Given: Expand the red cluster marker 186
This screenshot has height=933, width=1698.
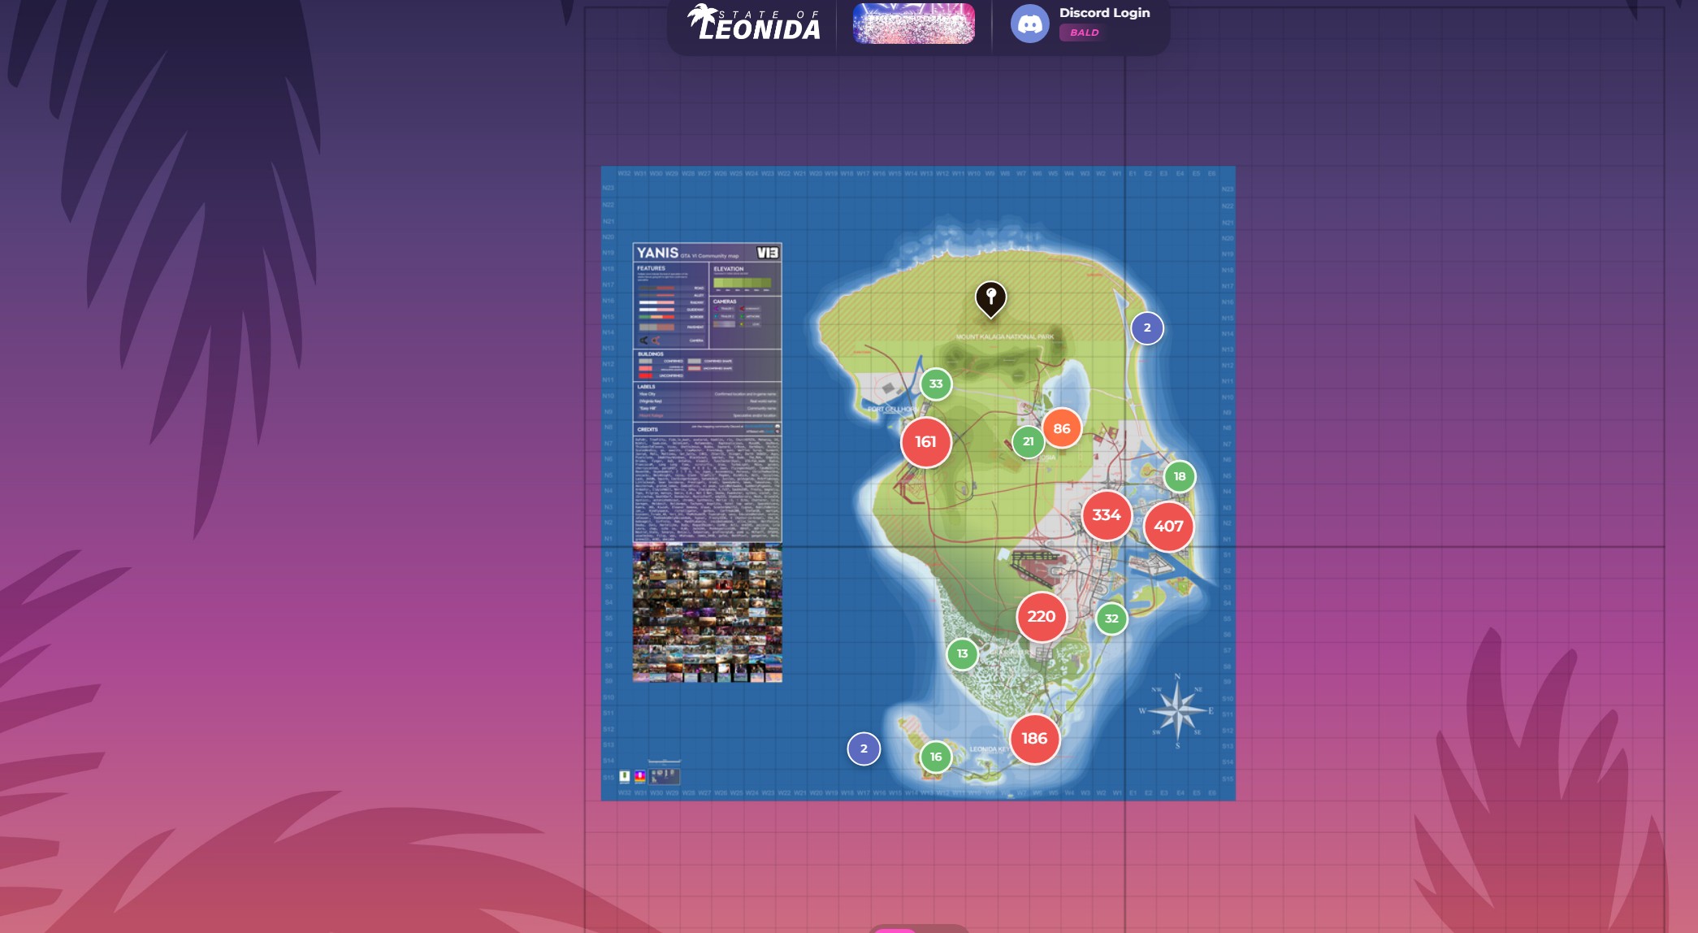Looking at the screenshot, I should point(1034,739).
